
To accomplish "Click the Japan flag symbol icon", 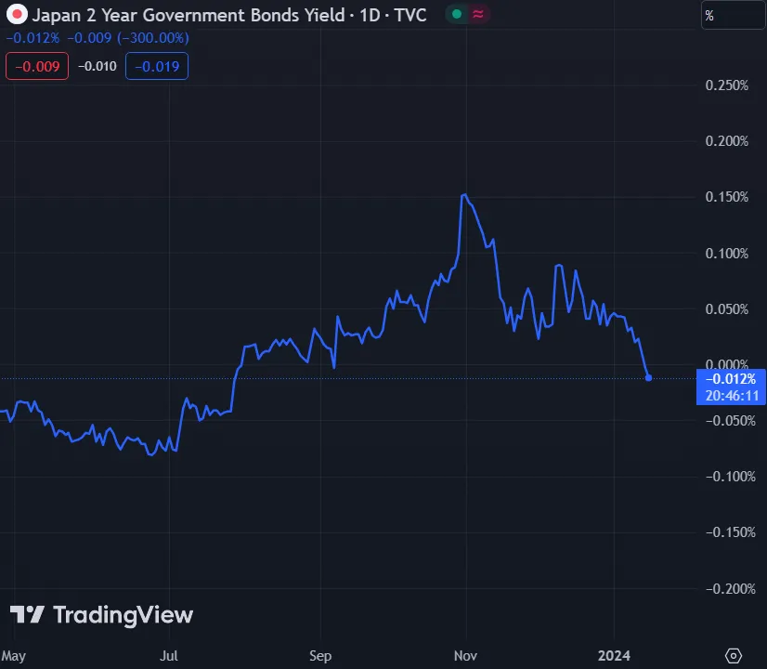I will (16, 15).
